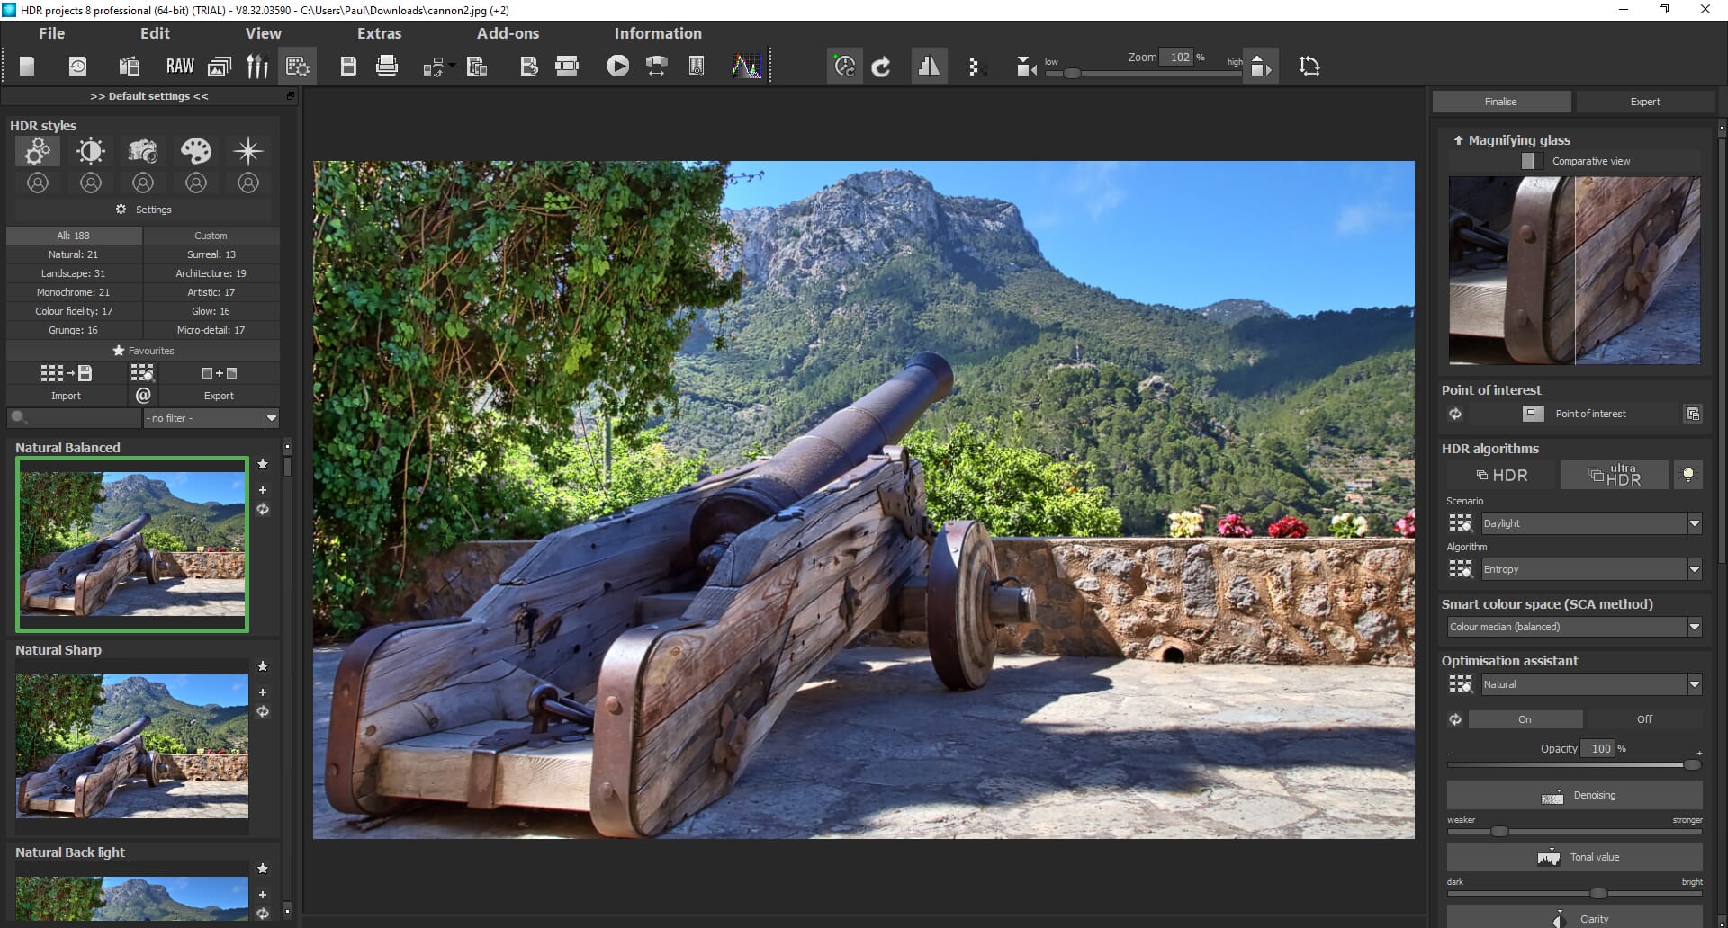Click the new project blank page icon
The width and height of the screenshot is (1728, 928).
tap(27, 66)
